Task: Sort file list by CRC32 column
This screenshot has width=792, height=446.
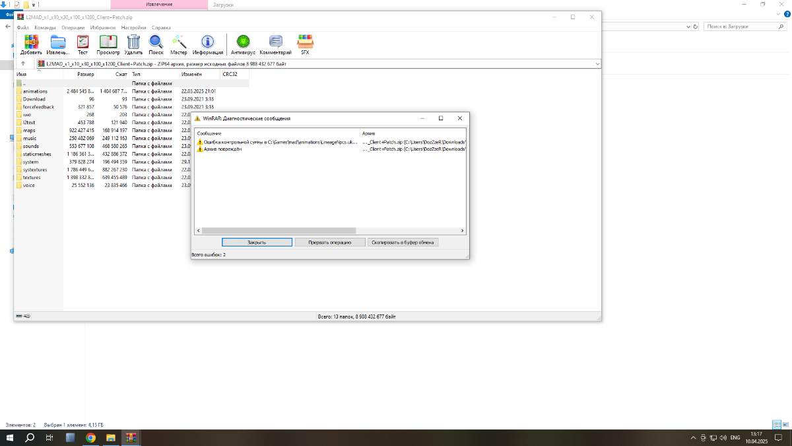Action: tap(234, 75)
